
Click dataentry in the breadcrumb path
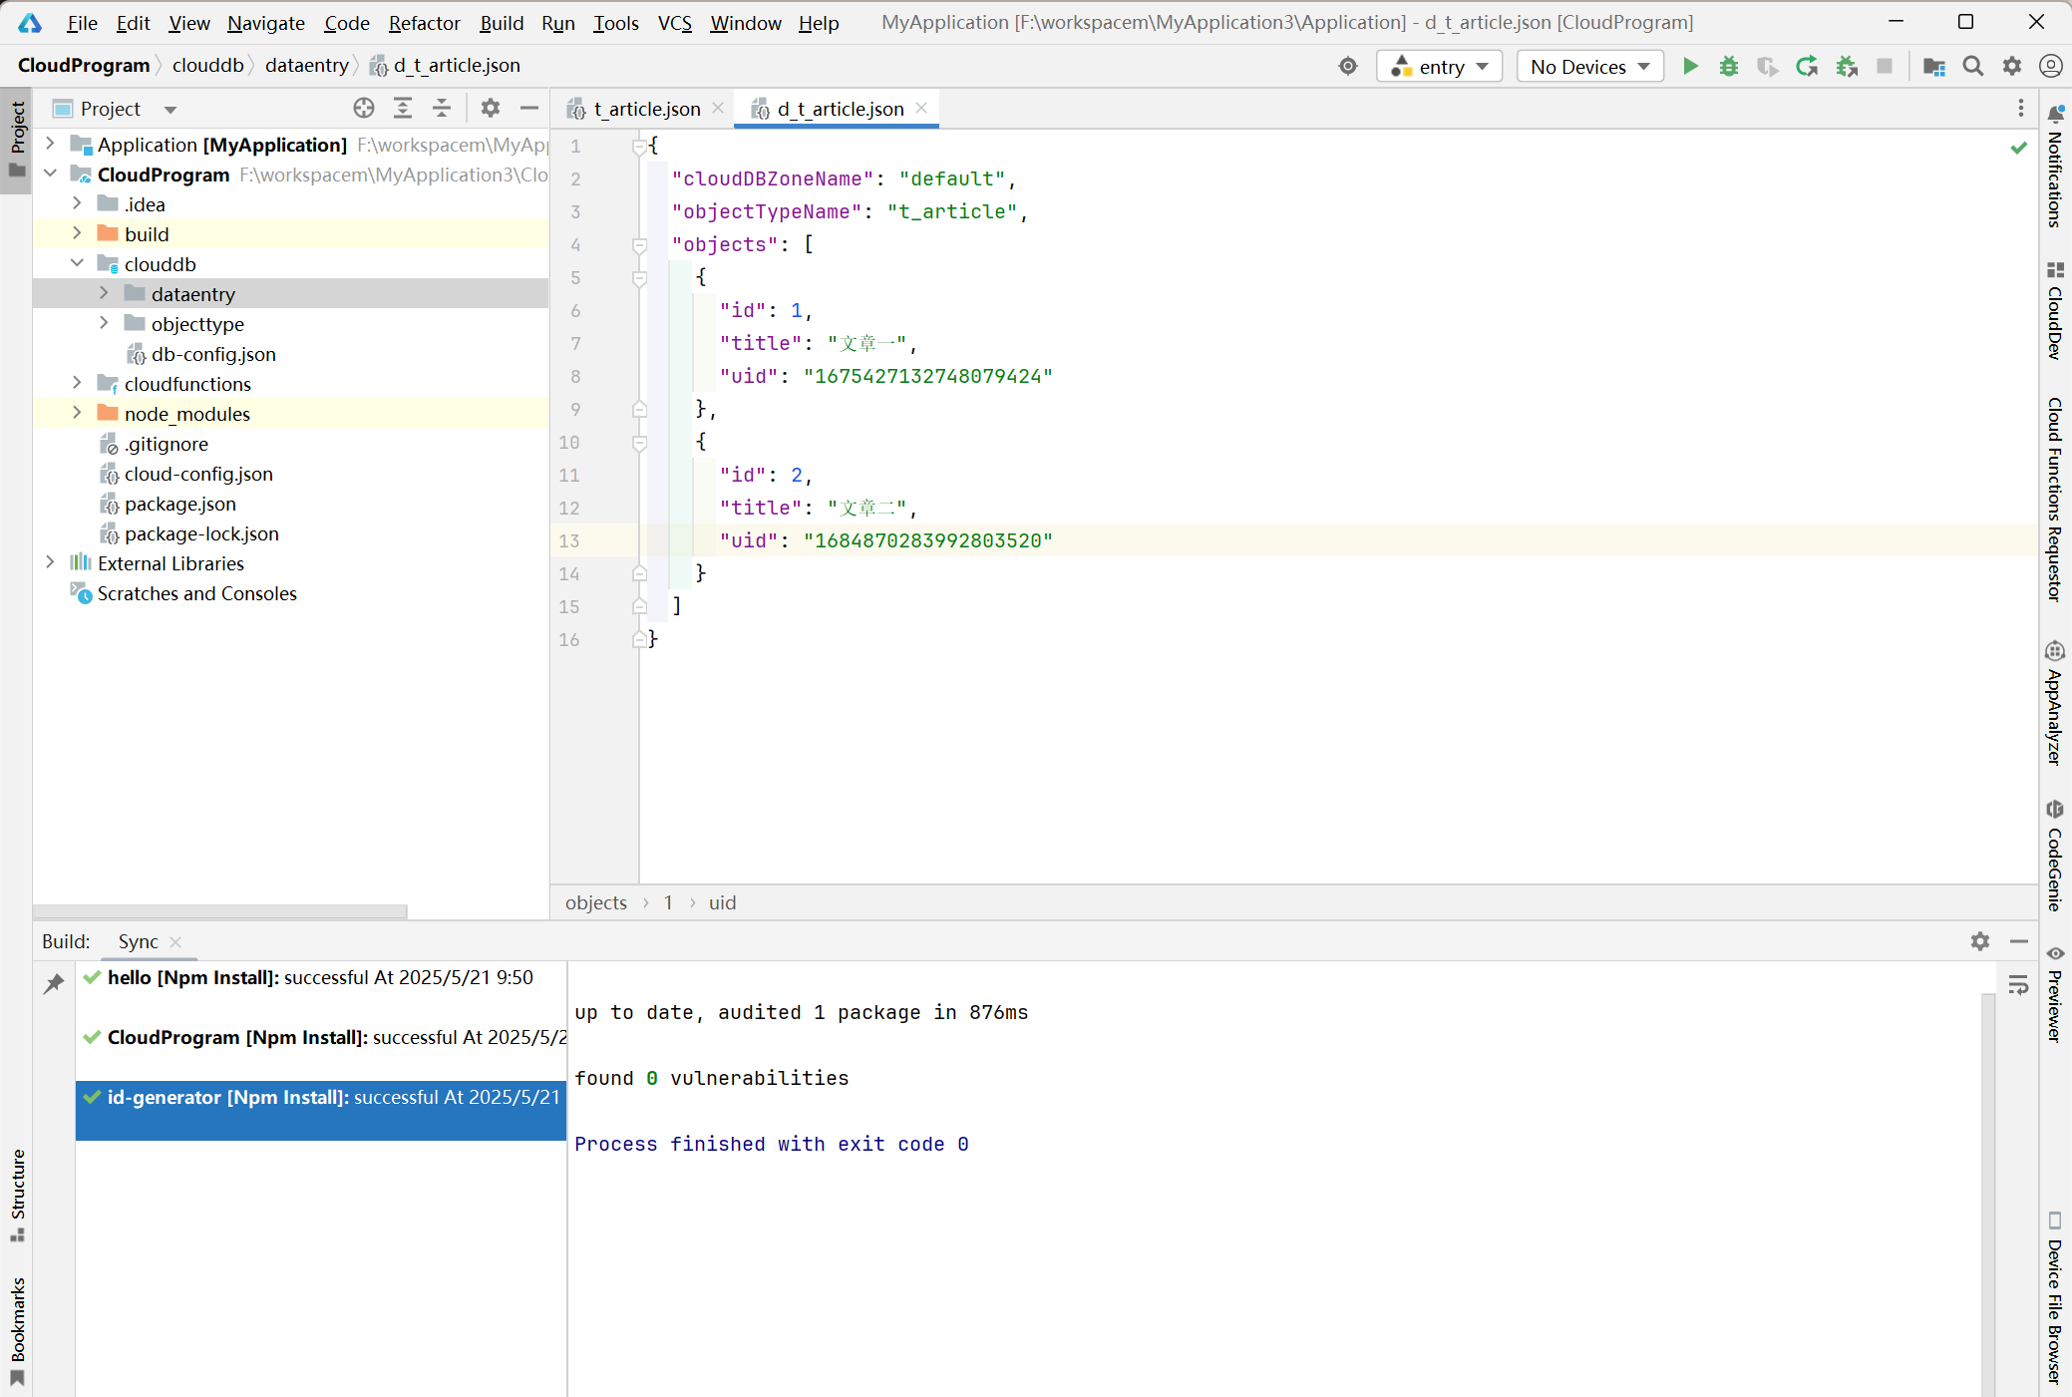coord(306,66)
